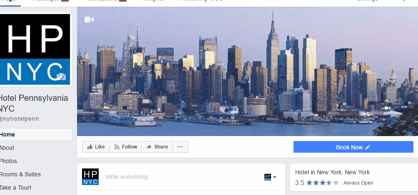The width and height of the screenshot is (418, 195).
Task: Open the HP NYC profile picture
Action: tap(35, 49)
